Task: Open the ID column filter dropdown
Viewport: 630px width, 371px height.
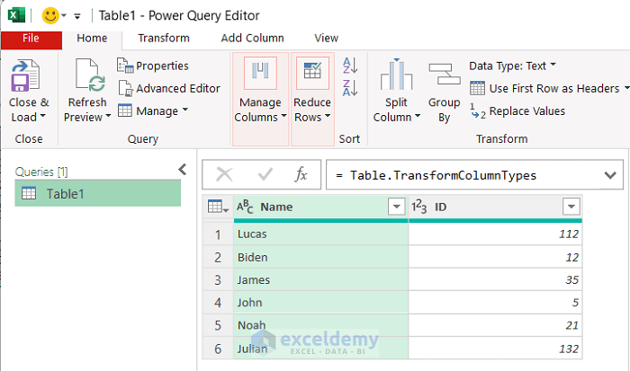Action: [571, 207]
